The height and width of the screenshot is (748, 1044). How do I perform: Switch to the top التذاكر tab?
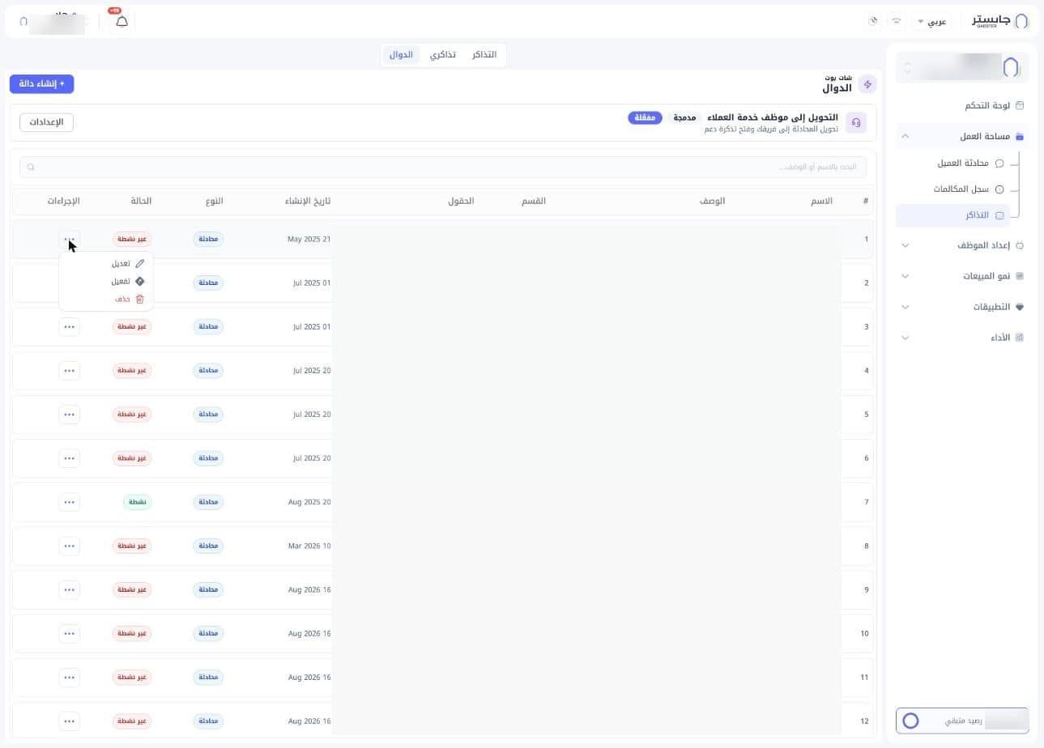[484, 55]
